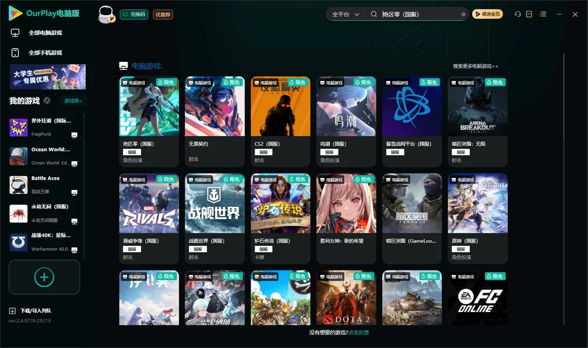
Task: Open 炉石传说 (国服) game card
Action: (x=280, y=219)
